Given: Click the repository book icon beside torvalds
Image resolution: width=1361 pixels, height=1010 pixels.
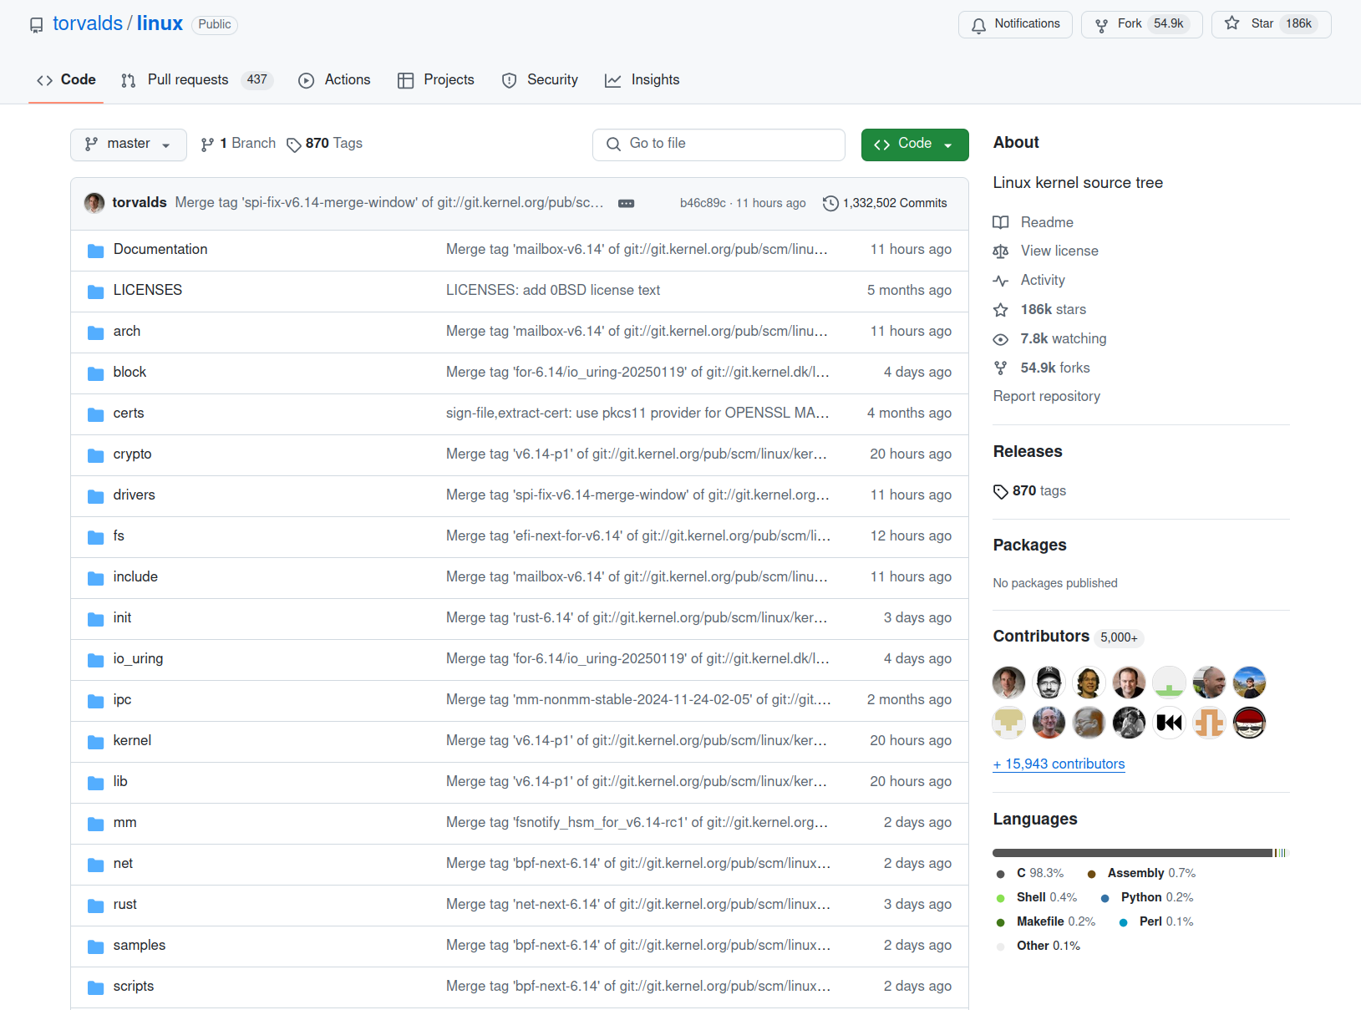Looking at the screenshot, I should tap(36, 25).
